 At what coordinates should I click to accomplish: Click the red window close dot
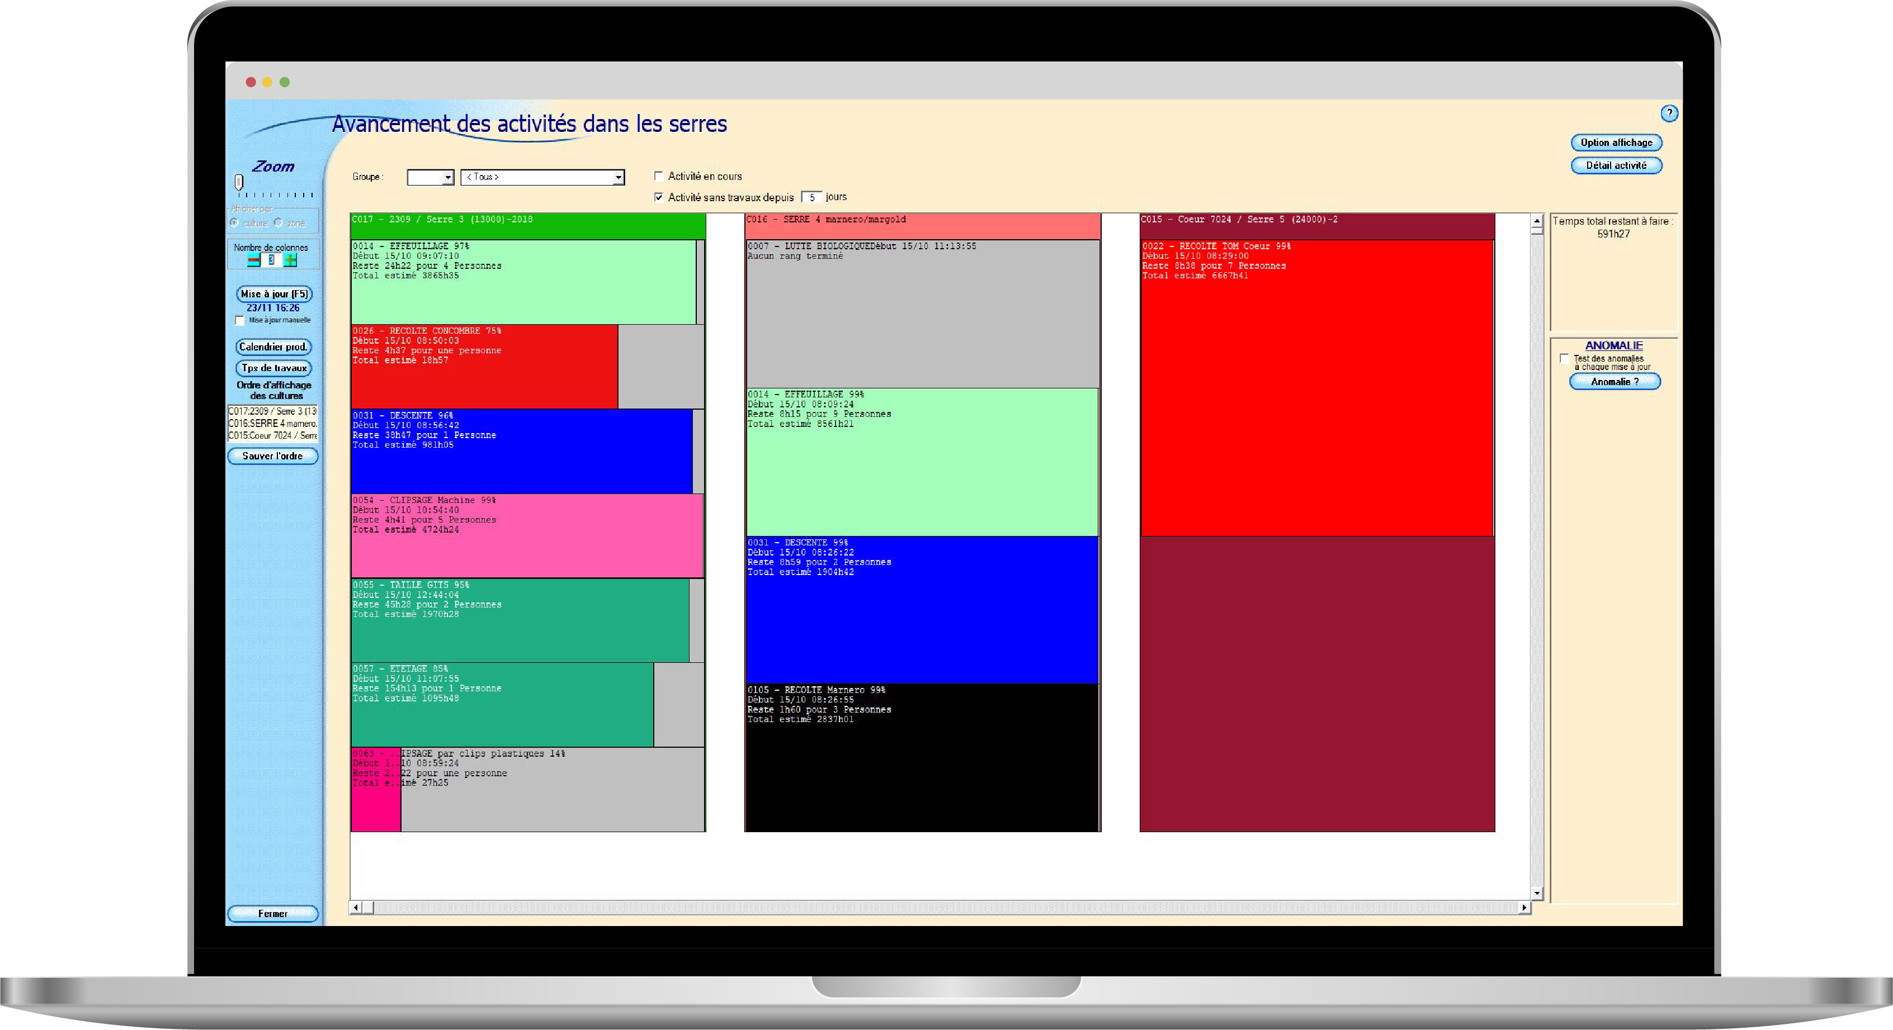coord(251,82)
